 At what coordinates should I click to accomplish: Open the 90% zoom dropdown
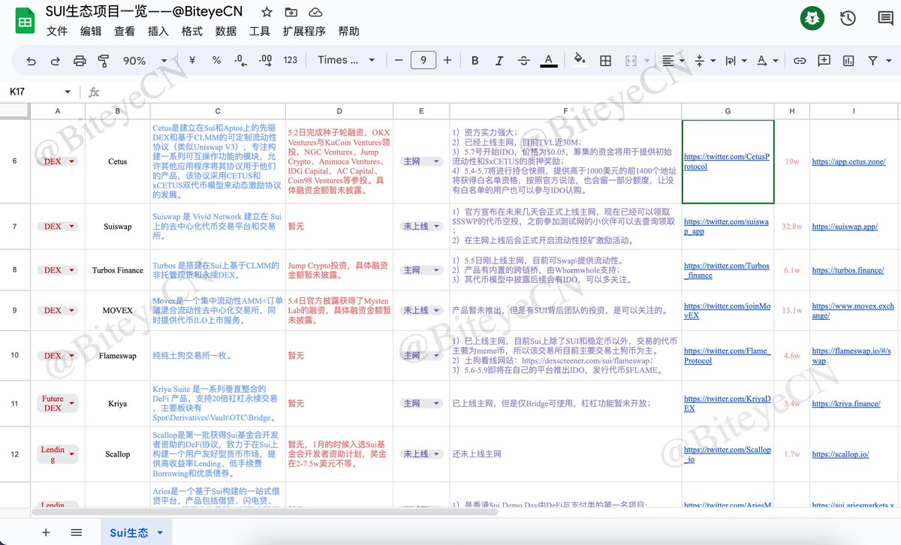tap(146, 61)
